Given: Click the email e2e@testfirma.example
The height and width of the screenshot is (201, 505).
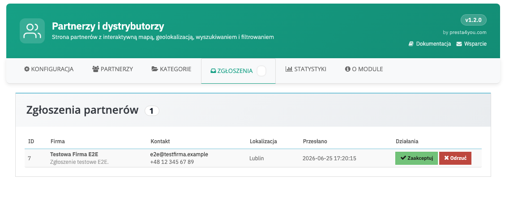Looking at the screenshot, I should [179, 154].
